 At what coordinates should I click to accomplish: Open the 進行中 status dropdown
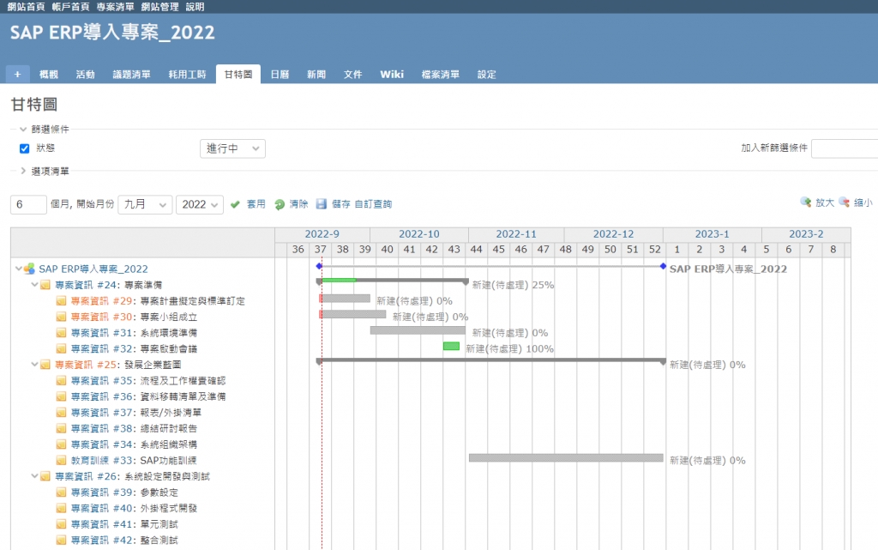click(232, 148)
